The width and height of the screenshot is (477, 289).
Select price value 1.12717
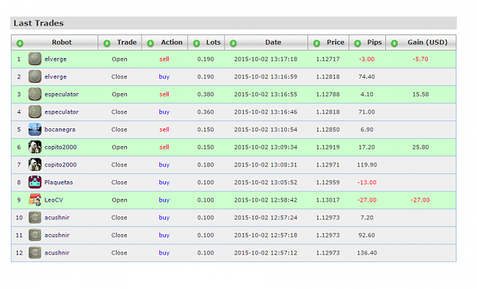[327, 59]
